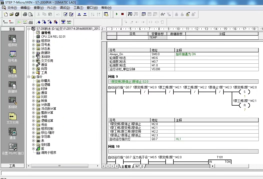Open the 文件(F) menu
The image size is (263, 179).
tap(12, 8)
